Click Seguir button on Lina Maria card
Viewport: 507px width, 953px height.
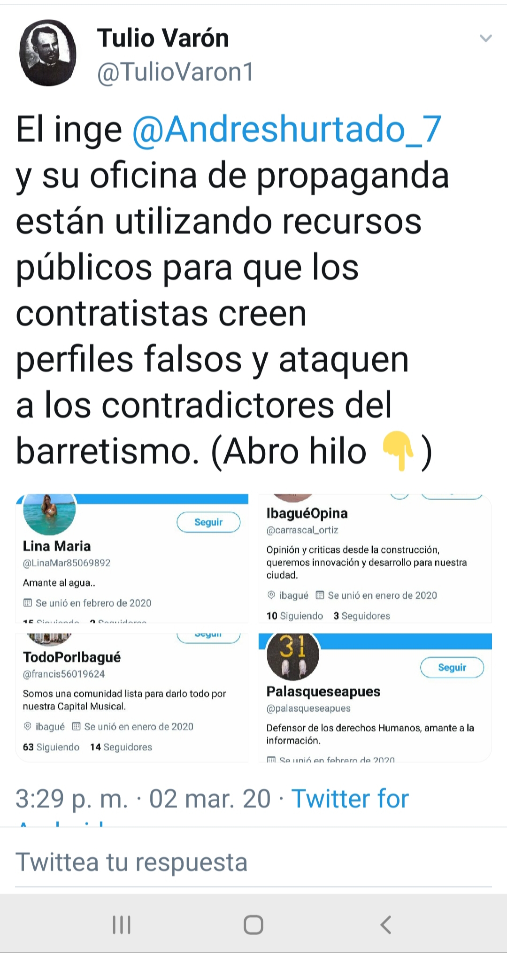pyautogui.click(x=208, y=522)
